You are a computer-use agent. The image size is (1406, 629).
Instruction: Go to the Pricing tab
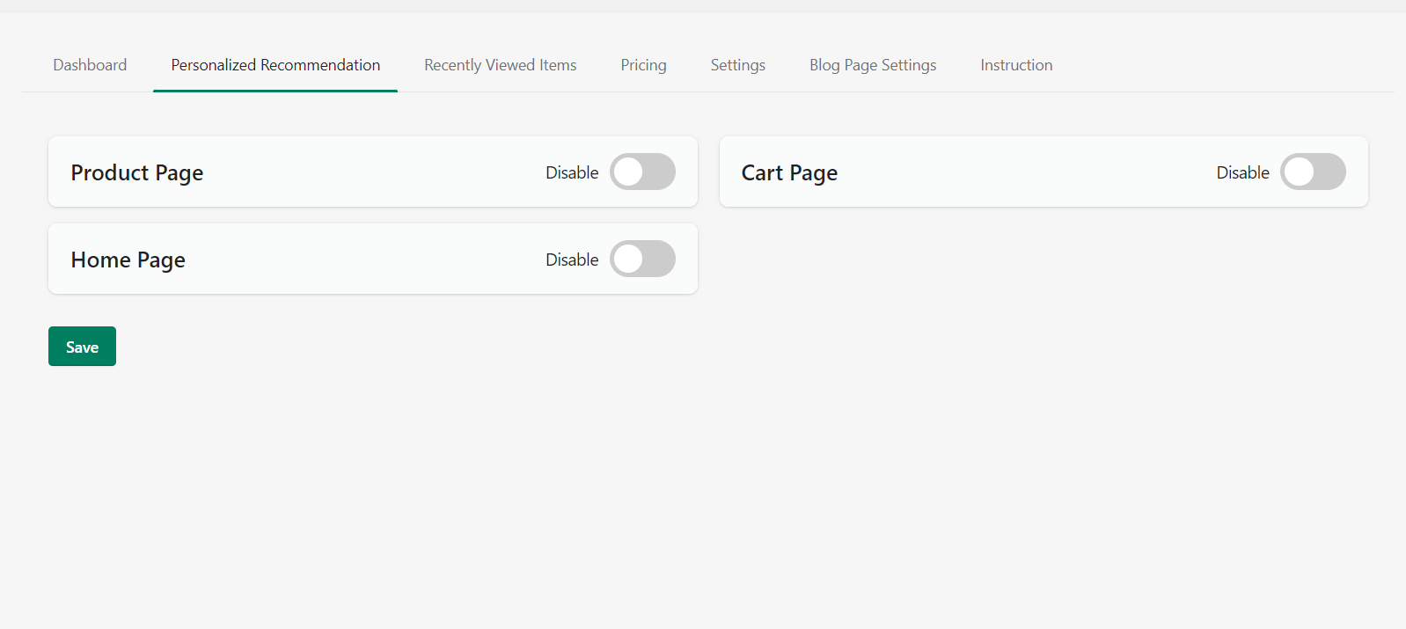pos(643,65)
